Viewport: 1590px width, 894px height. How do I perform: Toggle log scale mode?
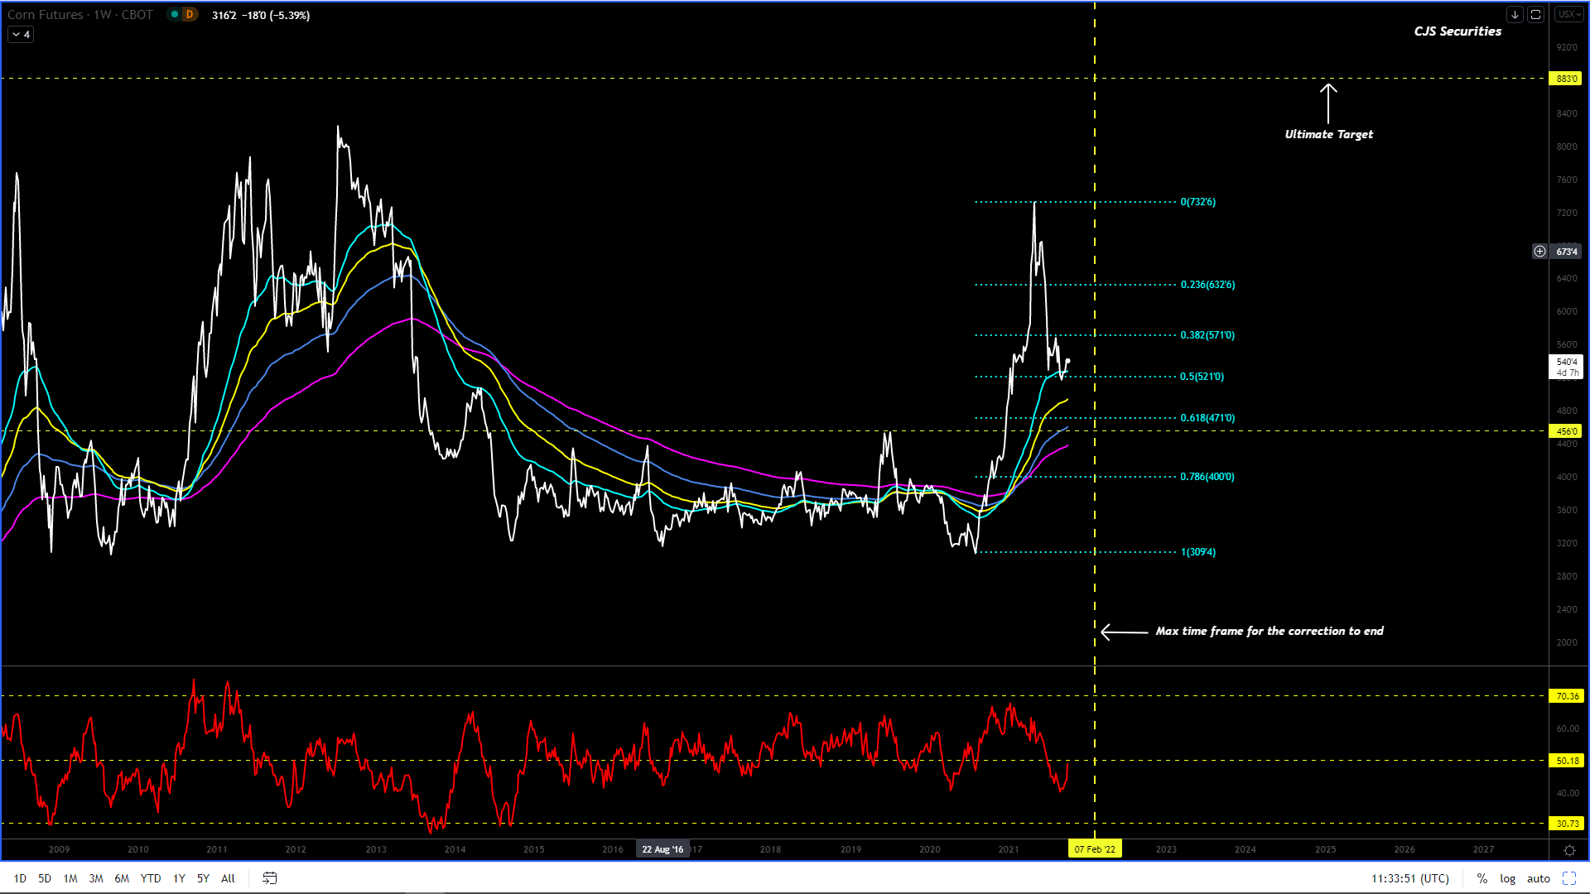pyautogui.click(x=1507, y=878)
